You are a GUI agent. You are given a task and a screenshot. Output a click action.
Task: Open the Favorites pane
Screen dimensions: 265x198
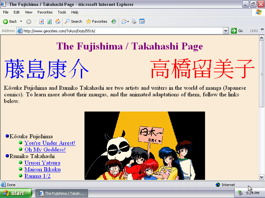click(x=97, y=21)
